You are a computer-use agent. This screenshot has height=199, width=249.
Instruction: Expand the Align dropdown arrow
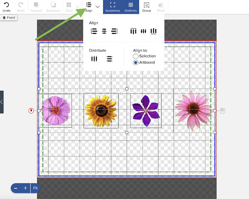[x=97, y=7]
